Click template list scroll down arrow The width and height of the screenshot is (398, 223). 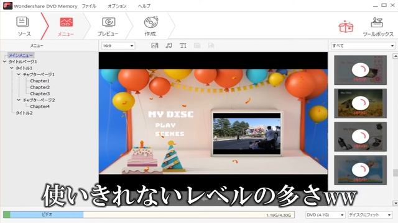(x=396, y=203)
